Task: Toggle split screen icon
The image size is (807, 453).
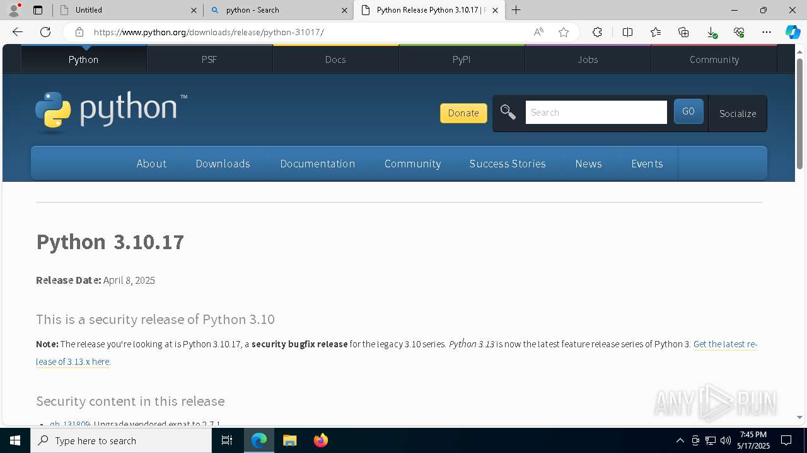Action: pos(627,32)
